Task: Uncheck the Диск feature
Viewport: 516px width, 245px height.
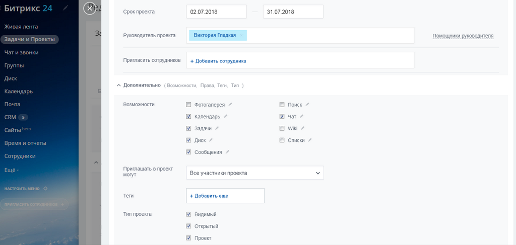Action: click(x=188, y=140)
